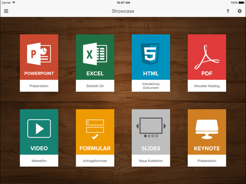Image resolution: width=246 pixels, height=184 pixels.
Task: Select the KEYNOTE title text
Action: (x=207, y=148)
